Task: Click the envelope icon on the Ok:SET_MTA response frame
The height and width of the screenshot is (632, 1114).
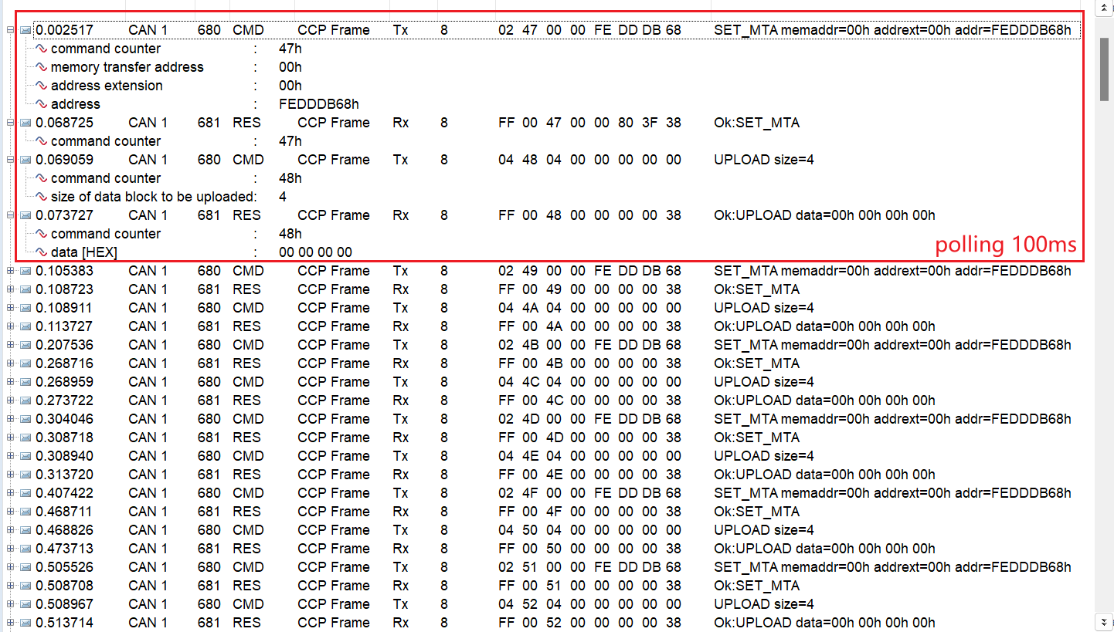Action: 25,122
